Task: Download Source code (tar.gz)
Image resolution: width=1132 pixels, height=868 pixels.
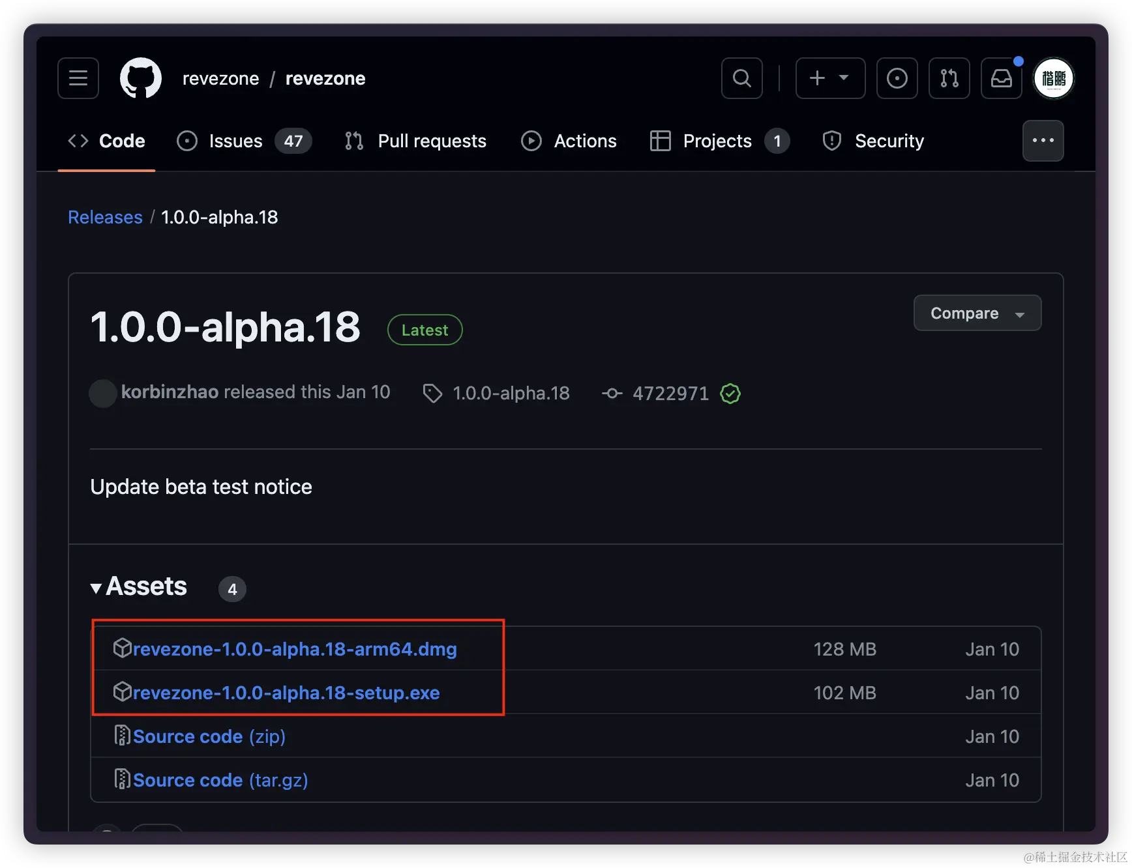Action: tap(220, 780)
